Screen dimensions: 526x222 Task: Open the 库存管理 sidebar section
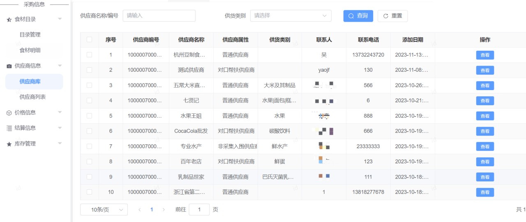click(x=25, y=144)
